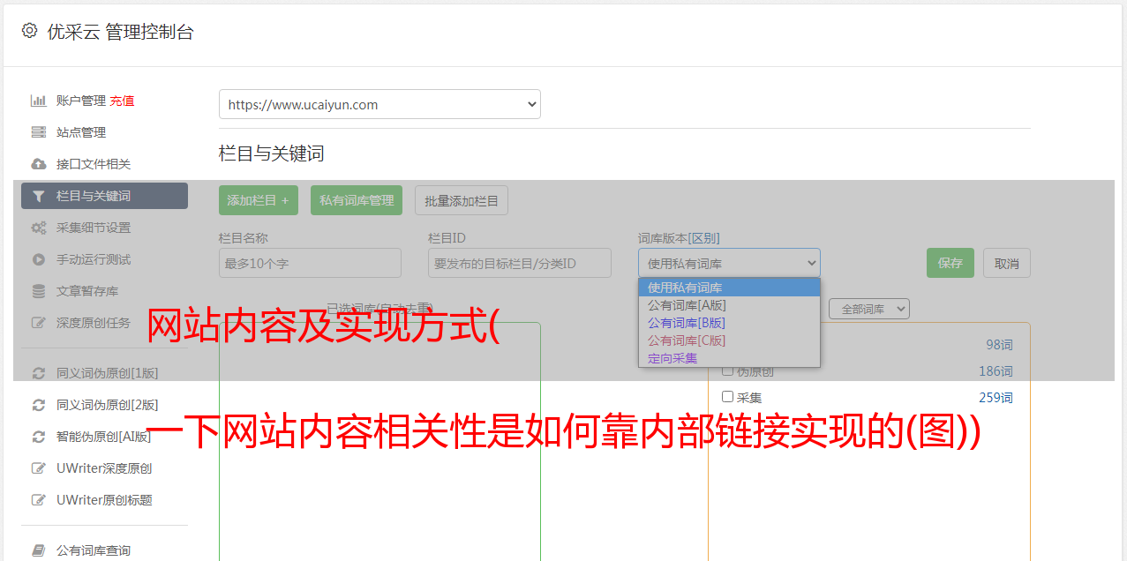Select the 公有词库[C版] option
Image resolution: width=1127 pixels, height=561 pixels.
tap(729, 340)
